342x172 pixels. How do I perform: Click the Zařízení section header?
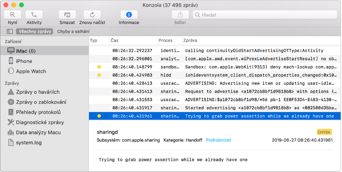point(13,42)
